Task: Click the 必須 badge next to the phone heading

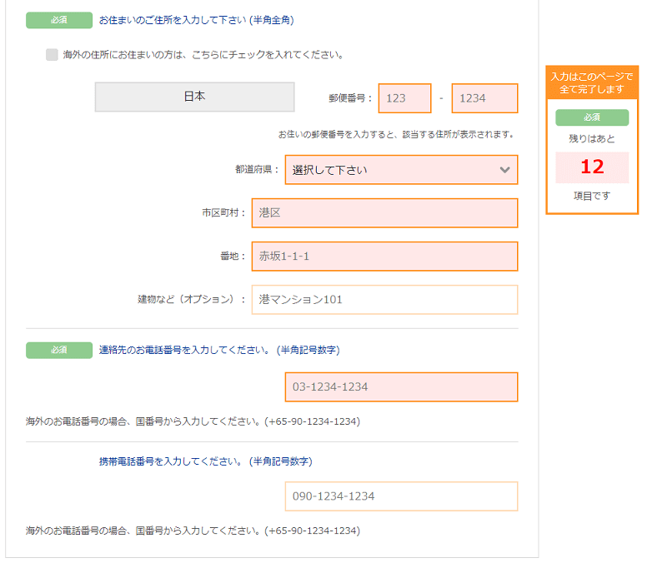Action: (x=59, y=351)
